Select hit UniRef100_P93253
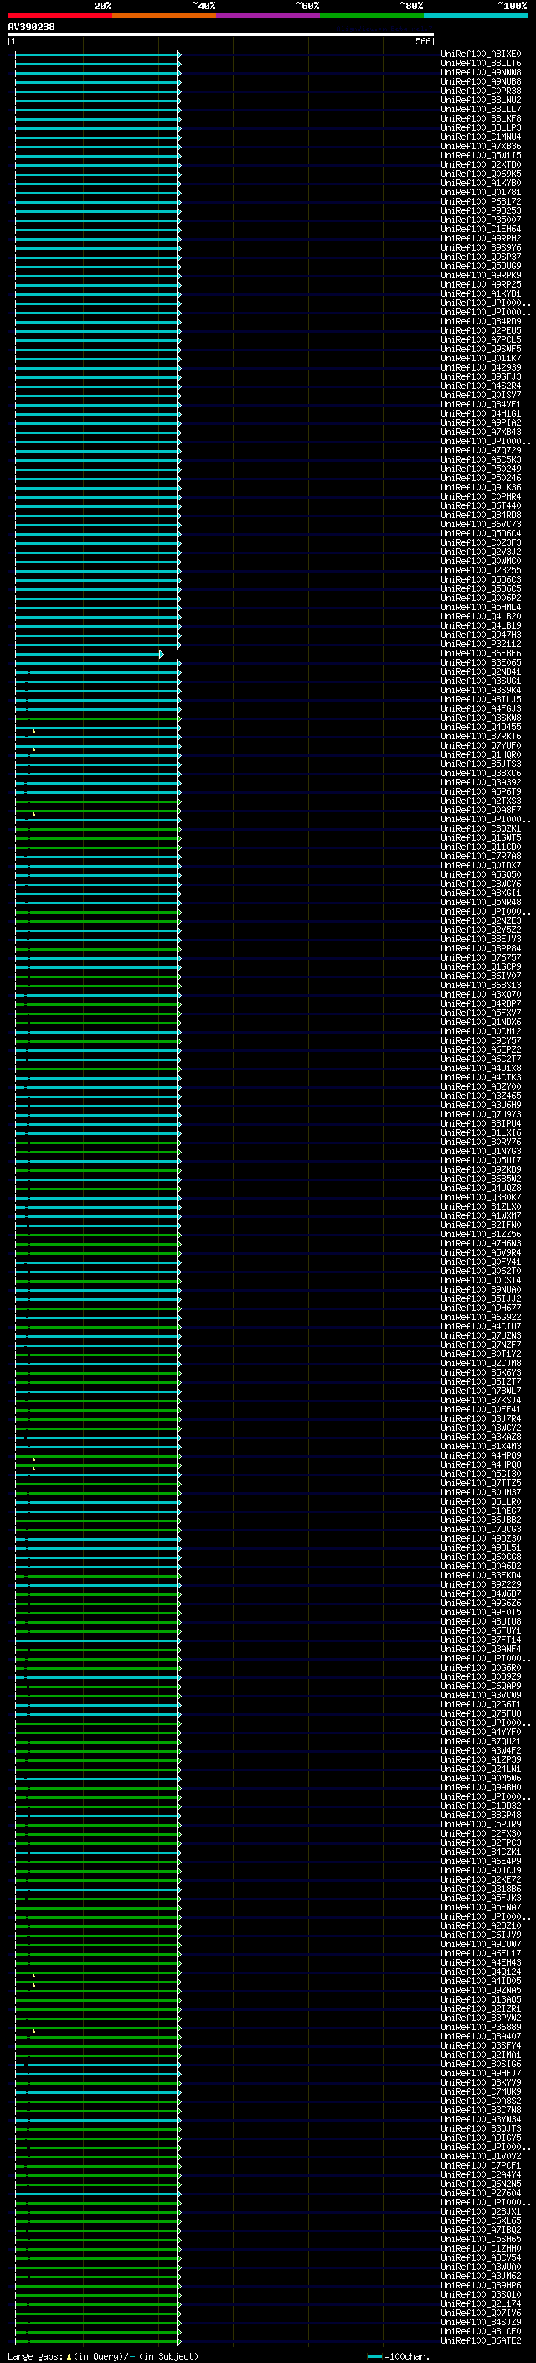The image size is (536, 2363). [x=481, y=211]
